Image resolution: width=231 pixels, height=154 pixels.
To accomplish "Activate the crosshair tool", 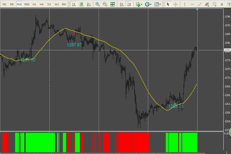I will click(176, 4).
